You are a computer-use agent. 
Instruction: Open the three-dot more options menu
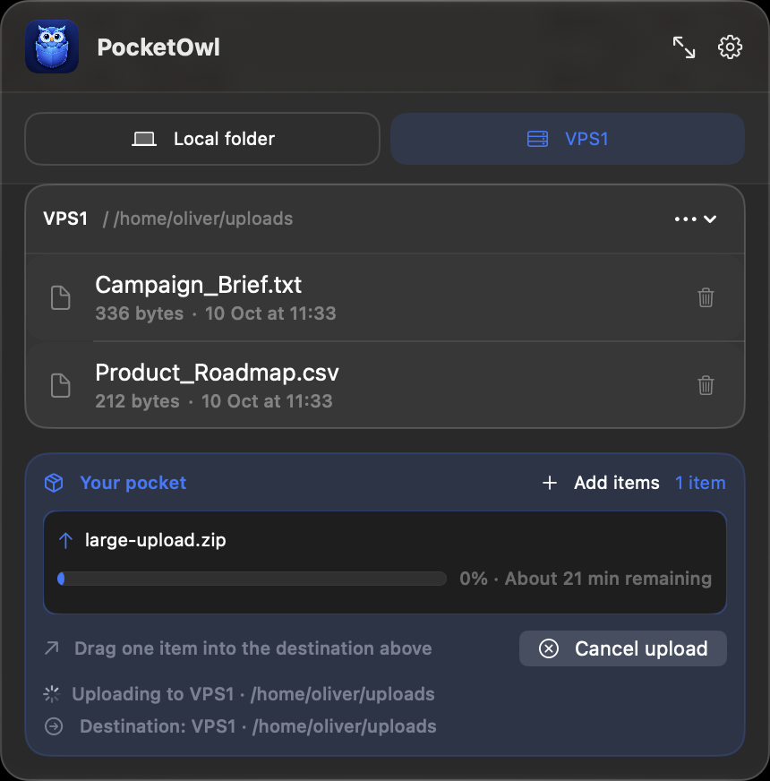685,219
